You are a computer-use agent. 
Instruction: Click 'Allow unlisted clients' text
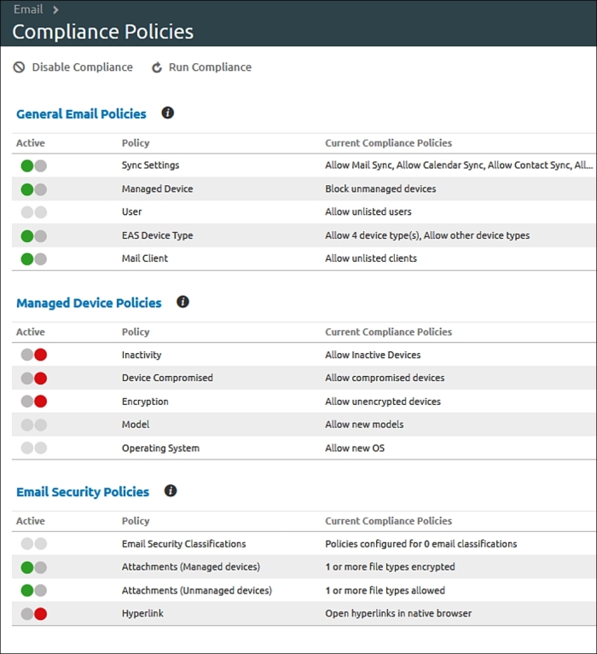click(x=371, y=258)
